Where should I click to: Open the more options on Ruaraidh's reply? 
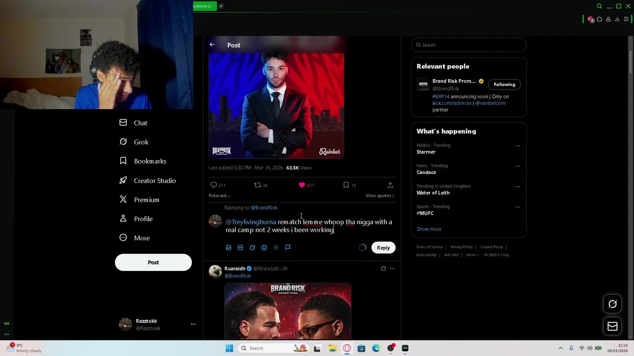[392, 268]
